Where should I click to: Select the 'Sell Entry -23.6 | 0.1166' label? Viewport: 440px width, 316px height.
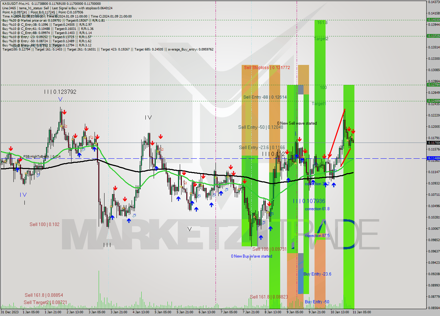click(x=262, y=147)
